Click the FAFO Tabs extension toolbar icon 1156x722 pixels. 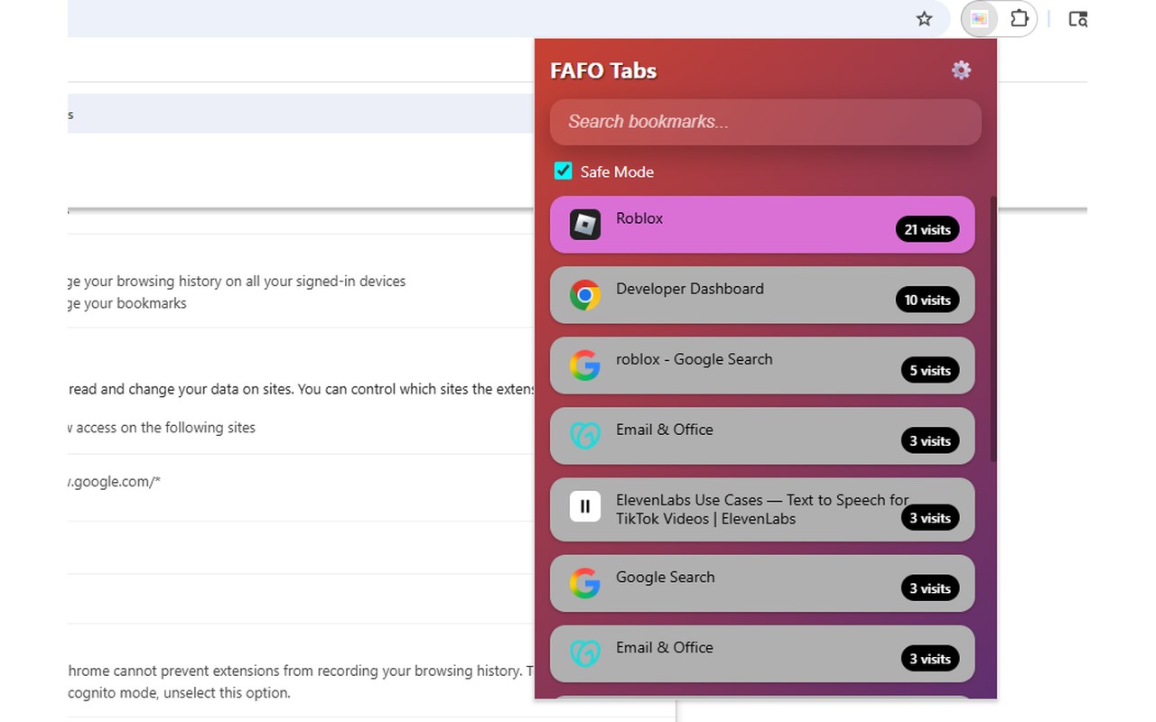(x=979, y=19)
